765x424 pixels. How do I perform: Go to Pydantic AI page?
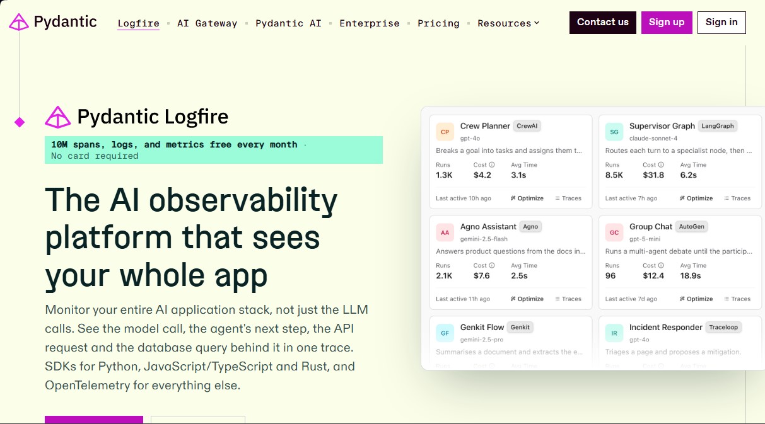click(x=288, y=23)
